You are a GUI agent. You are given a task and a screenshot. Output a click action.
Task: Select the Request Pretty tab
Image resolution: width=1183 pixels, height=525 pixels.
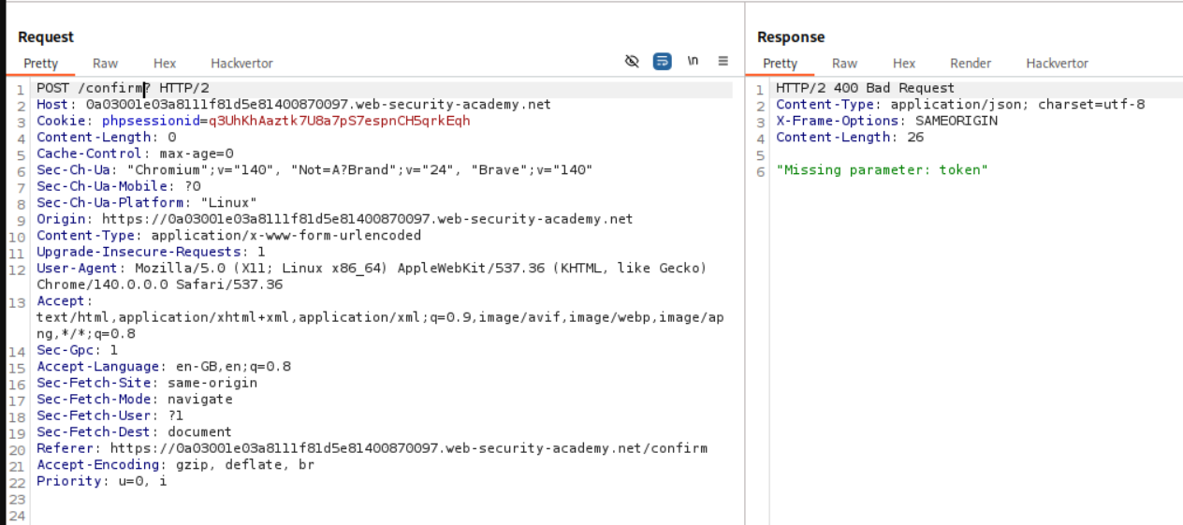40,64
